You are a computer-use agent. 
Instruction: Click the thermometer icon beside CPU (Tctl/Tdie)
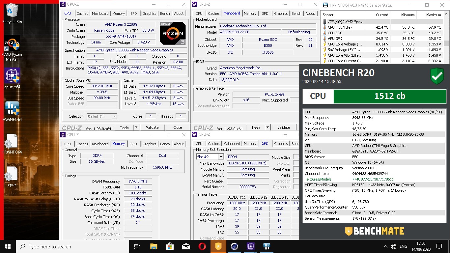[325, 27]
